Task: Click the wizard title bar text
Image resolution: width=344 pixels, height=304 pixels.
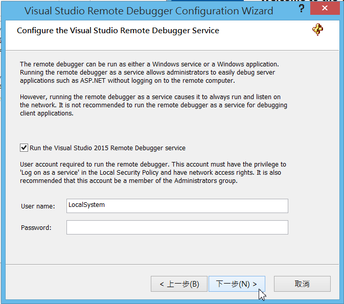Action: [x=149, y=11]
